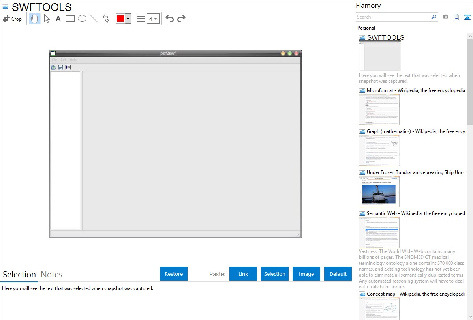Choose the straight Line tool

coord(94,19)
